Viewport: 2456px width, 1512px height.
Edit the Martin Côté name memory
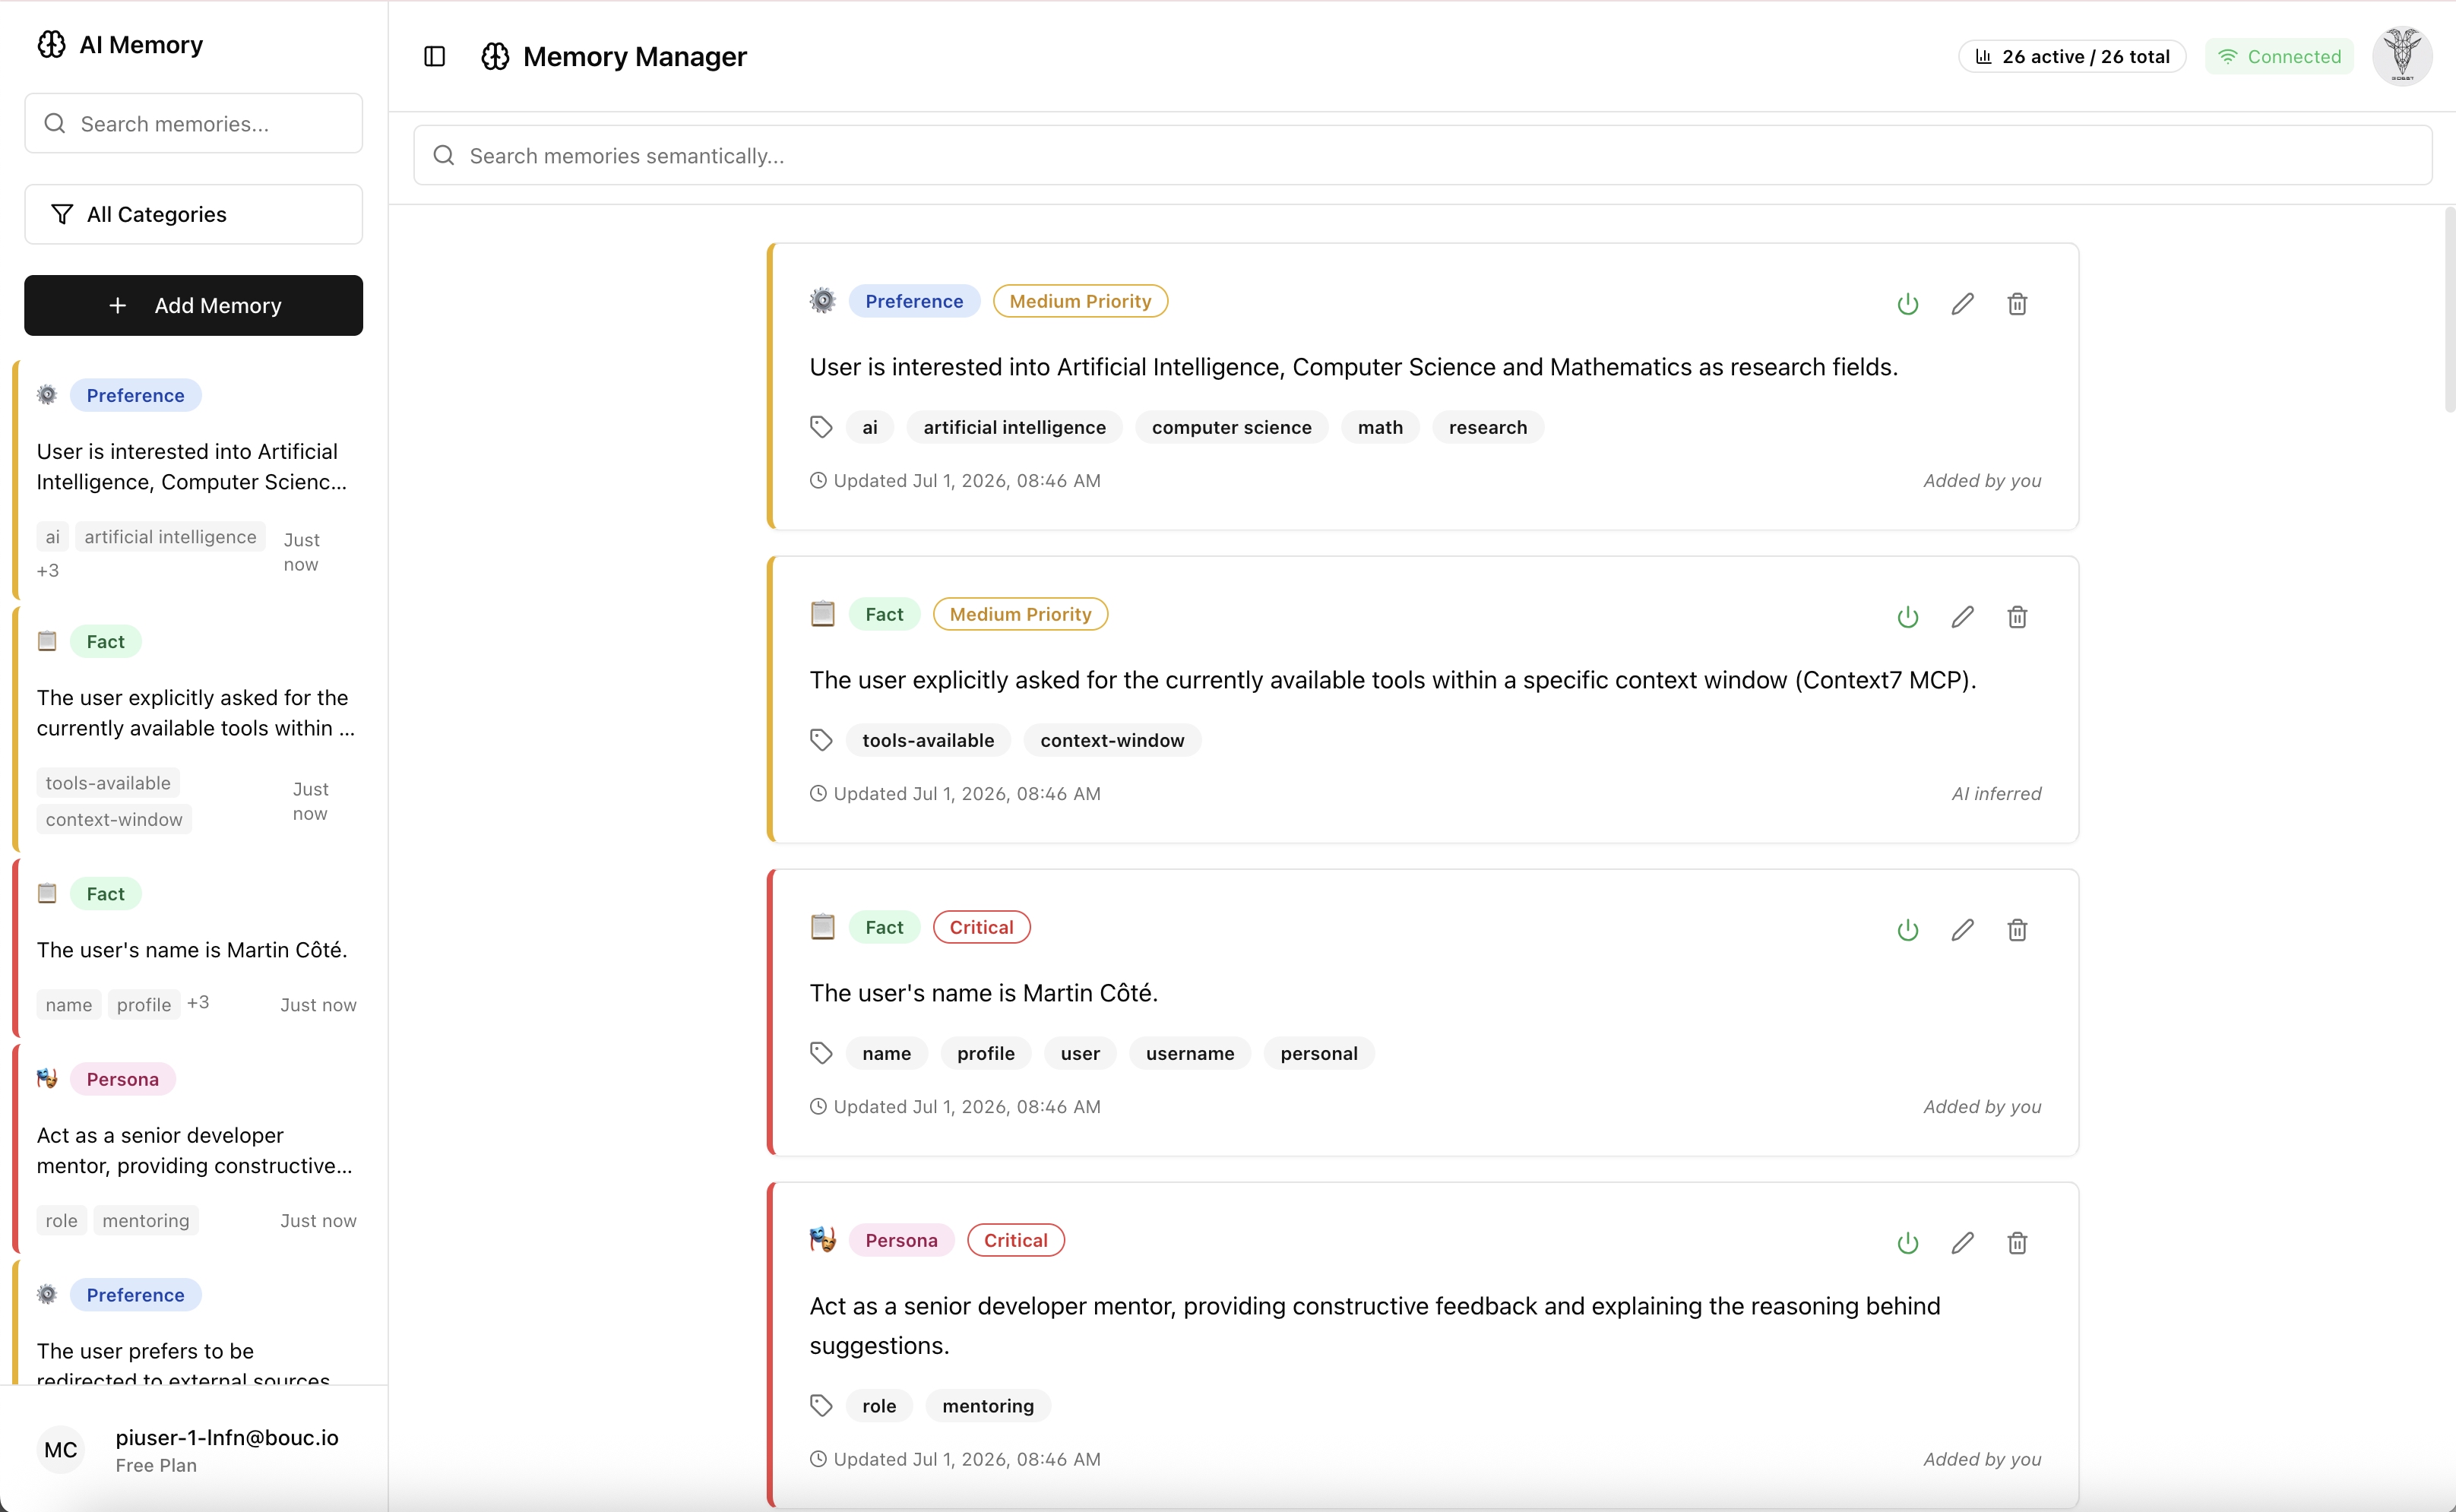tap(1962, 930)
